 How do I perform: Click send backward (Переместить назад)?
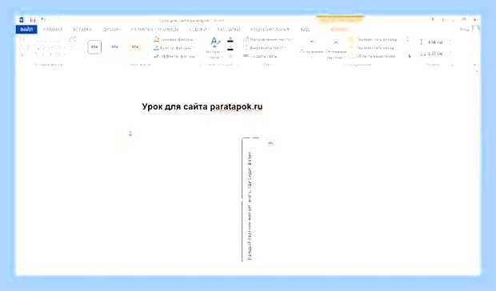click(372, 48)
